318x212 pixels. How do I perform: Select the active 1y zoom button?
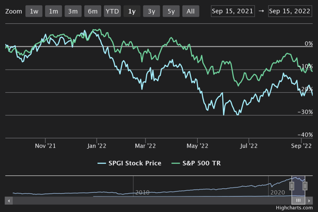tap(132, 11)
